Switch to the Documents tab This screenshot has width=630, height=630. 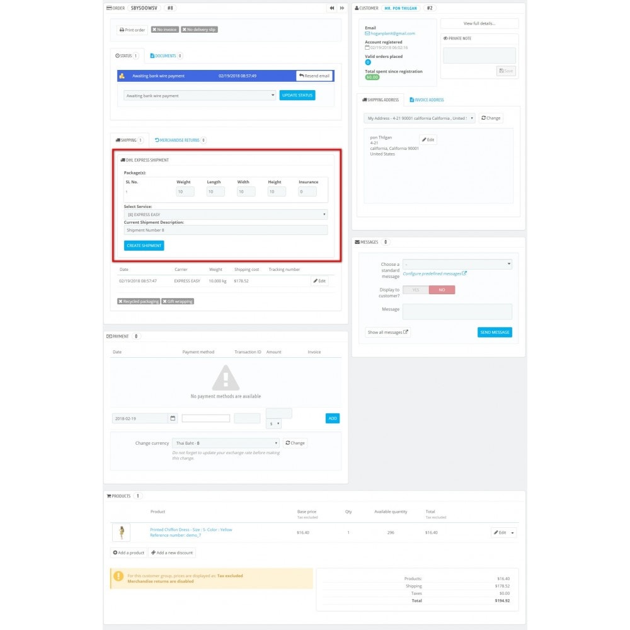[x=163, y=56]
